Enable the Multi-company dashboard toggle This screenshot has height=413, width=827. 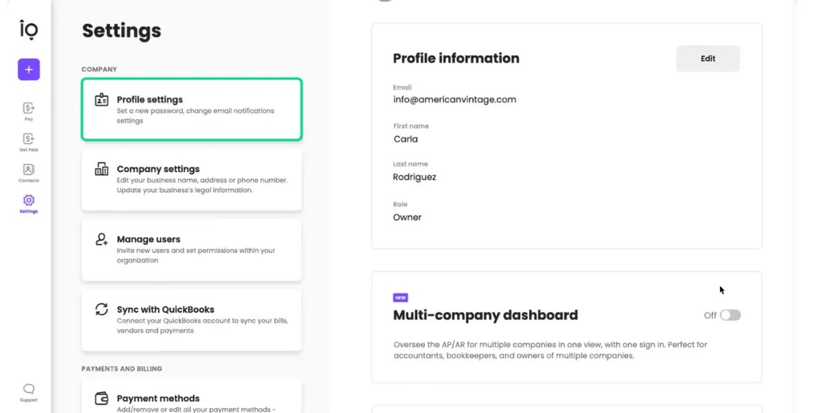pyautogui.click(x=730, y=315)
